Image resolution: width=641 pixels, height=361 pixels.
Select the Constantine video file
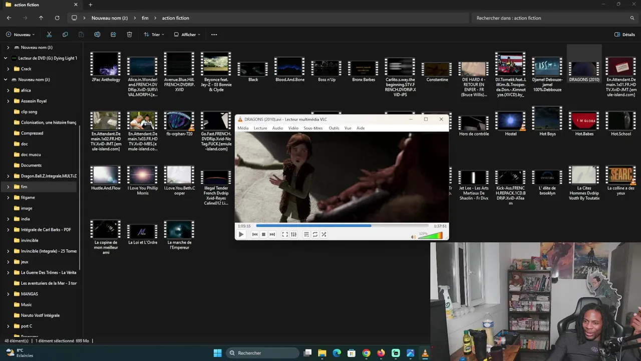click(x=437, y=72)
